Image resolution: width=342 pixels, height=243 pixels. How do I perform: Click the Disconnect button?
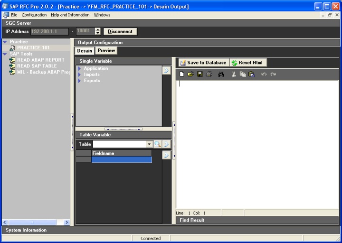click(120, 31)
